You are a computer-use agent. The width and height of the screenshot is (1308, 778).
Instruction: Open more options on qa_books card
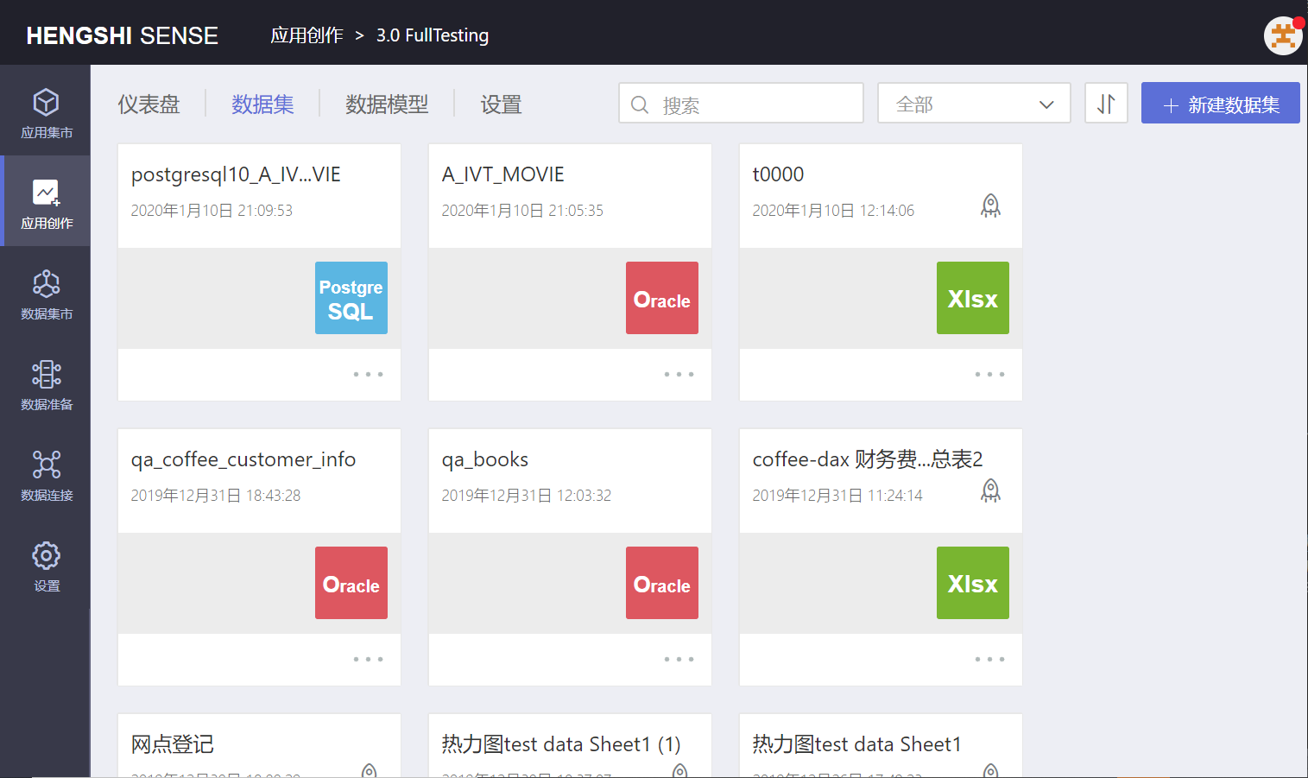(x=679, y=660)
